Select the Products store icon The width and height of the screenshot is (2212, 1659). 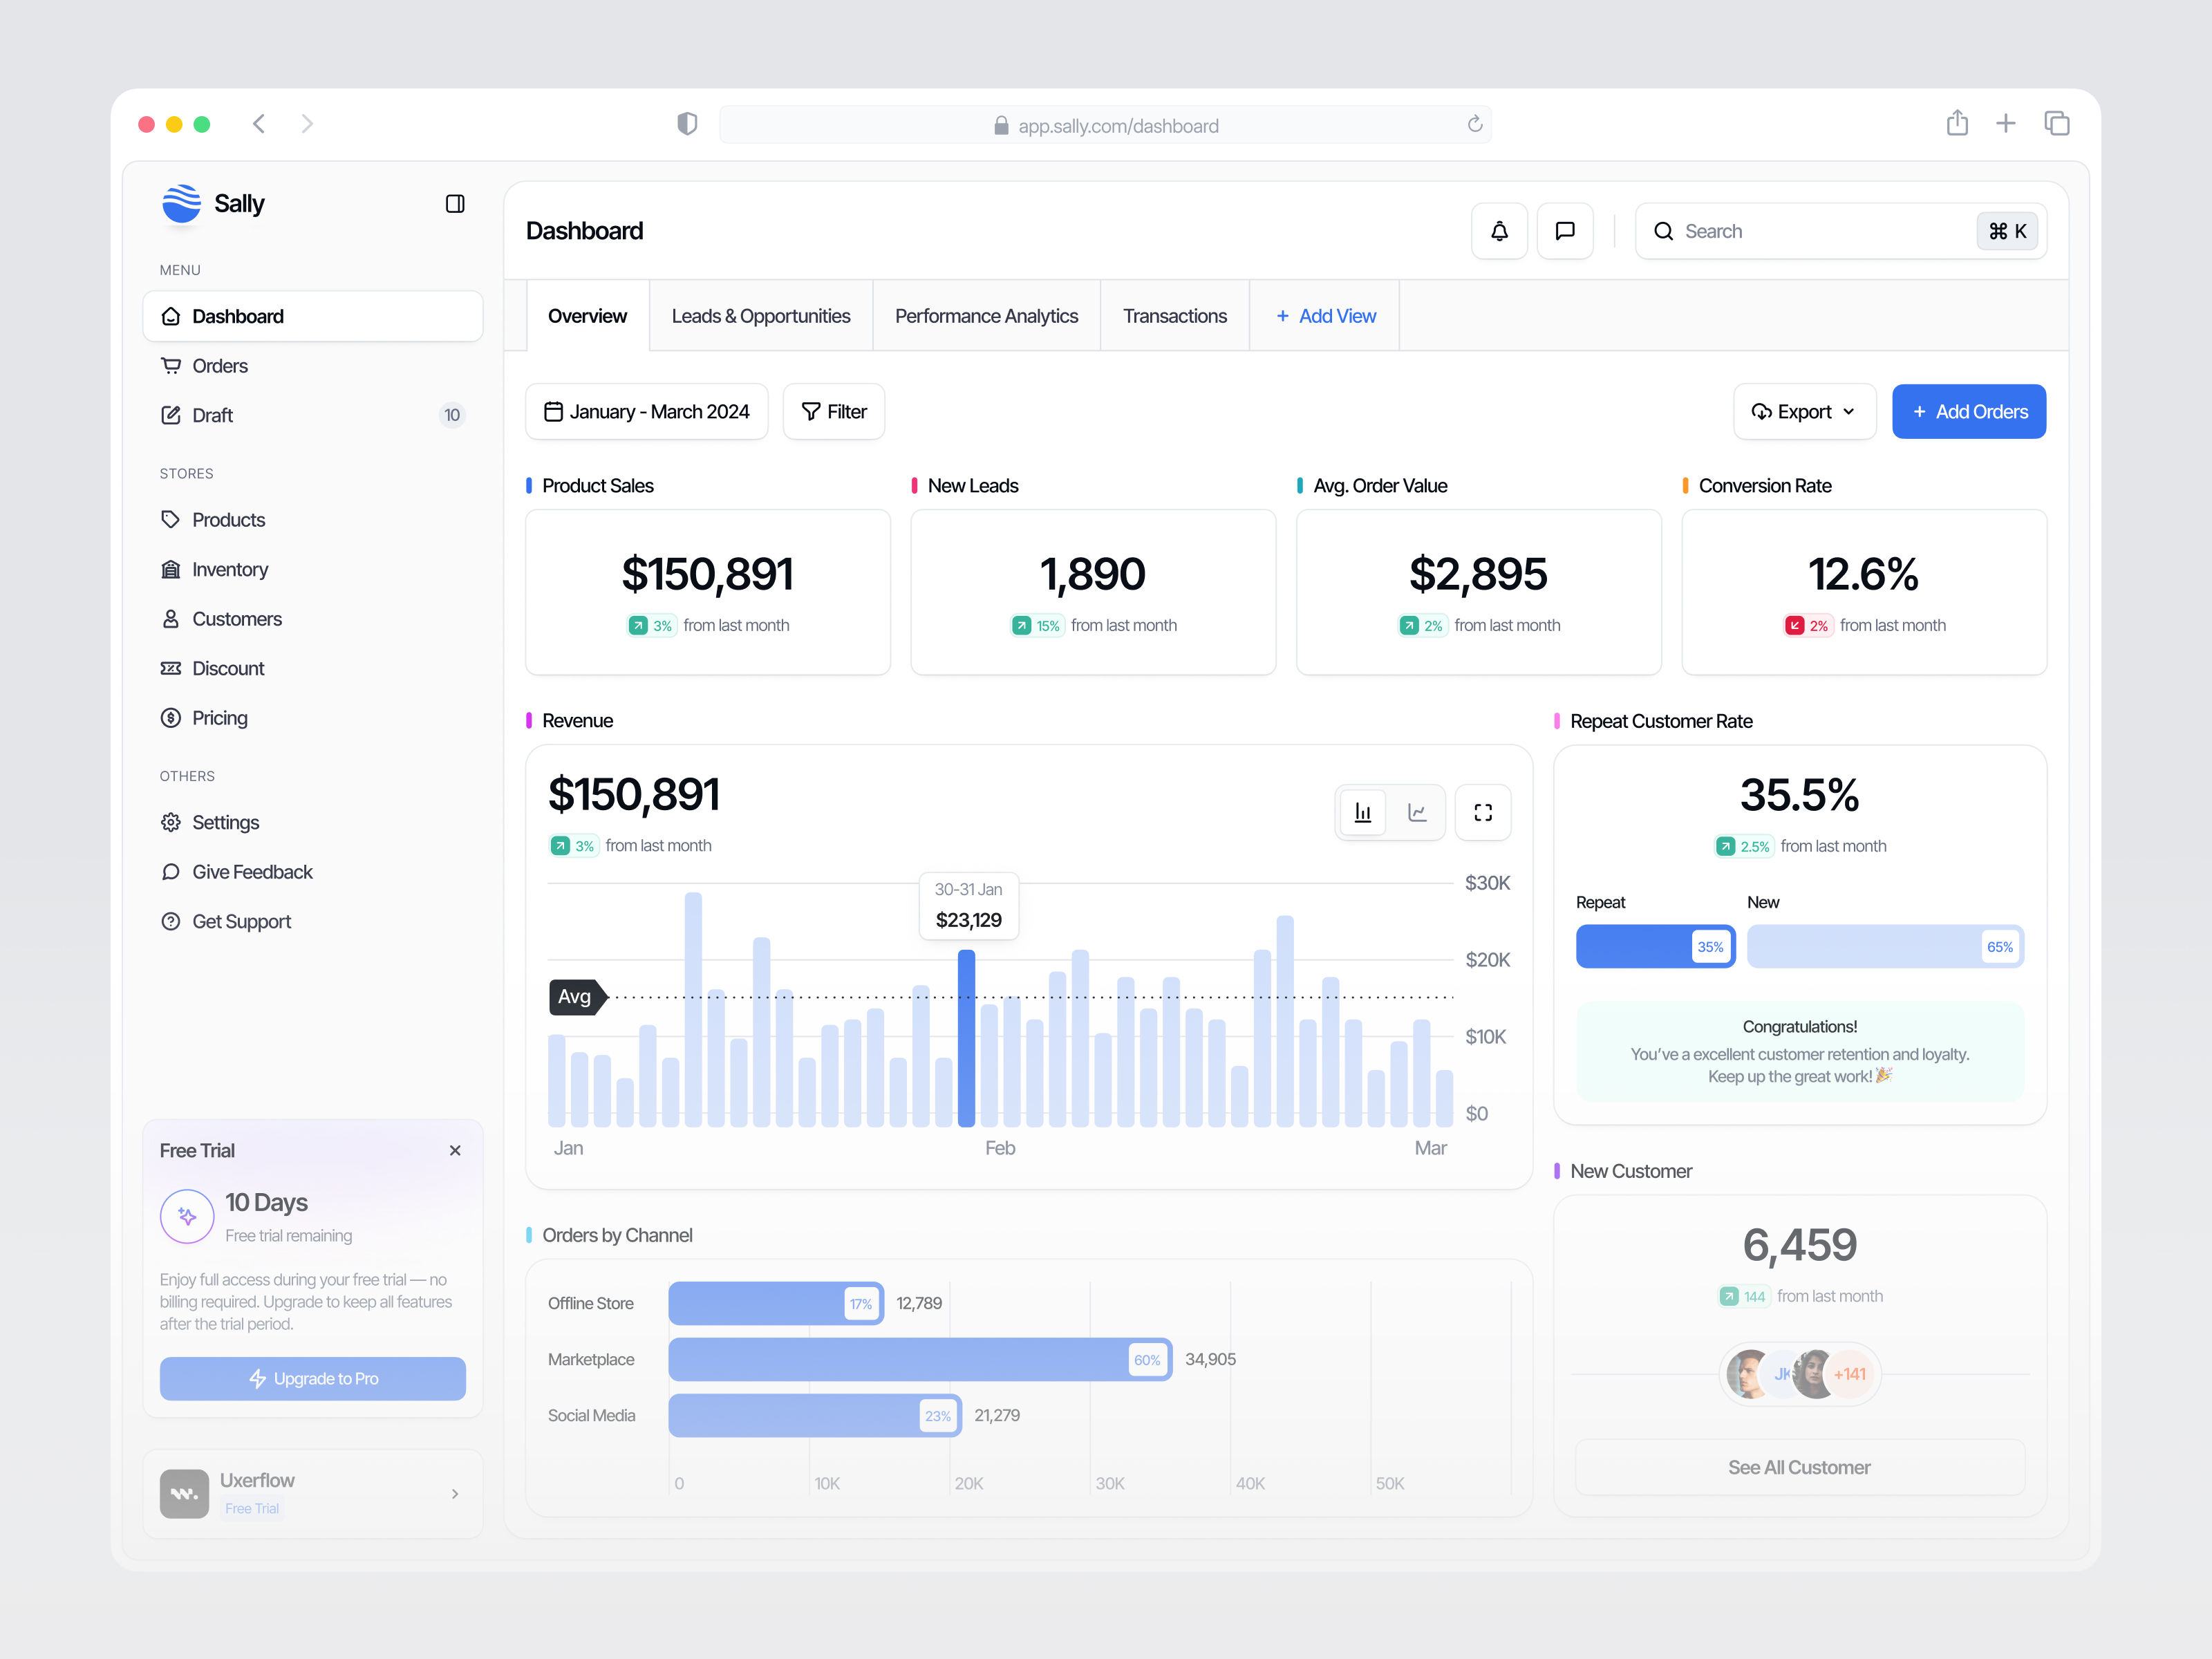[x=171, y=519]
